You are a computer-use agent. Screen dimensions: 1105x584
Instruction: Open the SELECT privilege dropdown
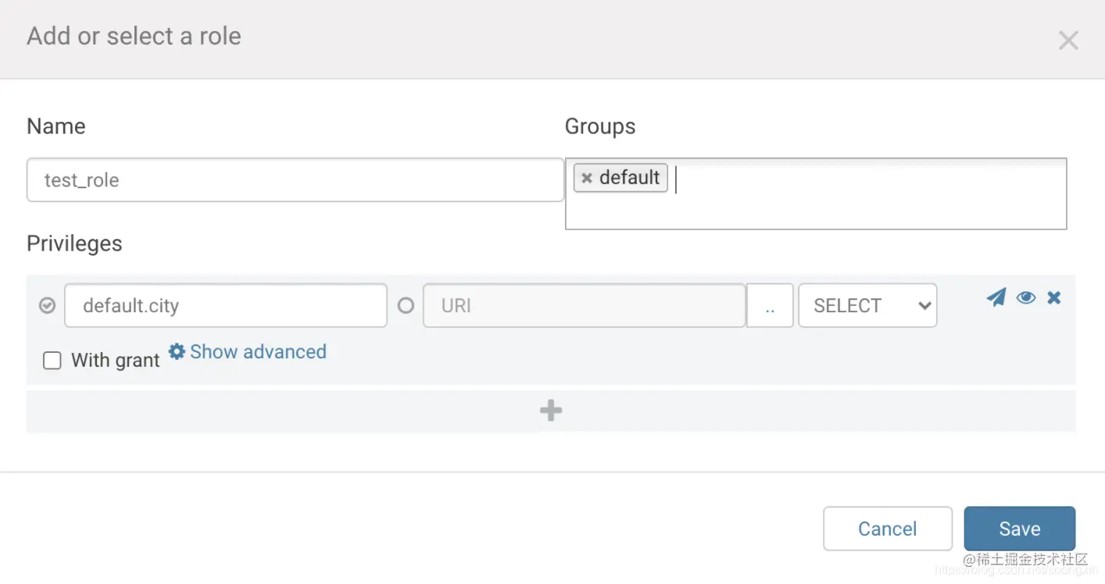[x=867, y=305]
